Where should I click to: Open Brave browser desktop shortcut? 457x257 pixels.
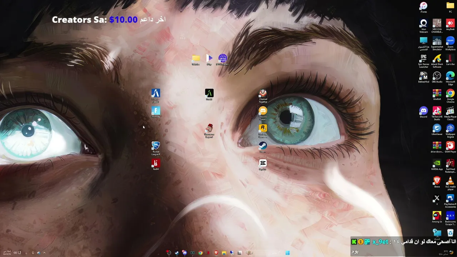coord(437,182)
